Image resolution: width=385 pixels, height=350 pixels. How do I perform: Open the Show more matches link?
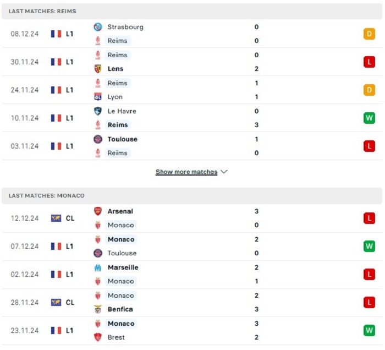[x=186, y=172]
